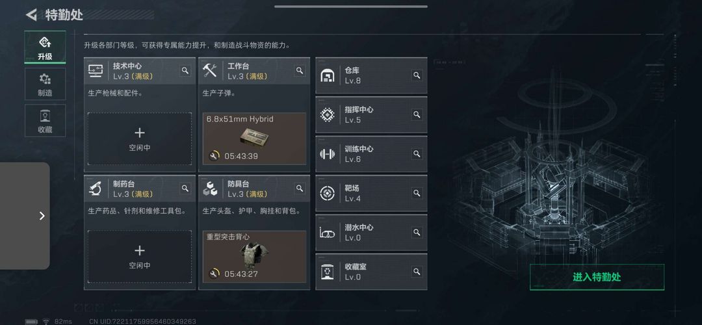The image size is (702, 325).
Task: Go back using the arrow beside 特勤处
Action: (31, 15)
